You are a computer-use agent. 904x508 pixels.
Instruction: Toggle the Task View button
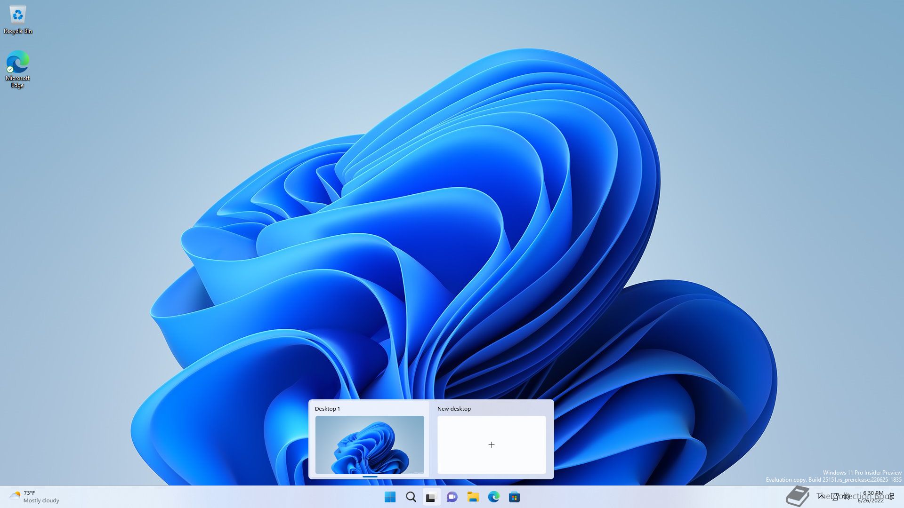click(x=431, y=497)
